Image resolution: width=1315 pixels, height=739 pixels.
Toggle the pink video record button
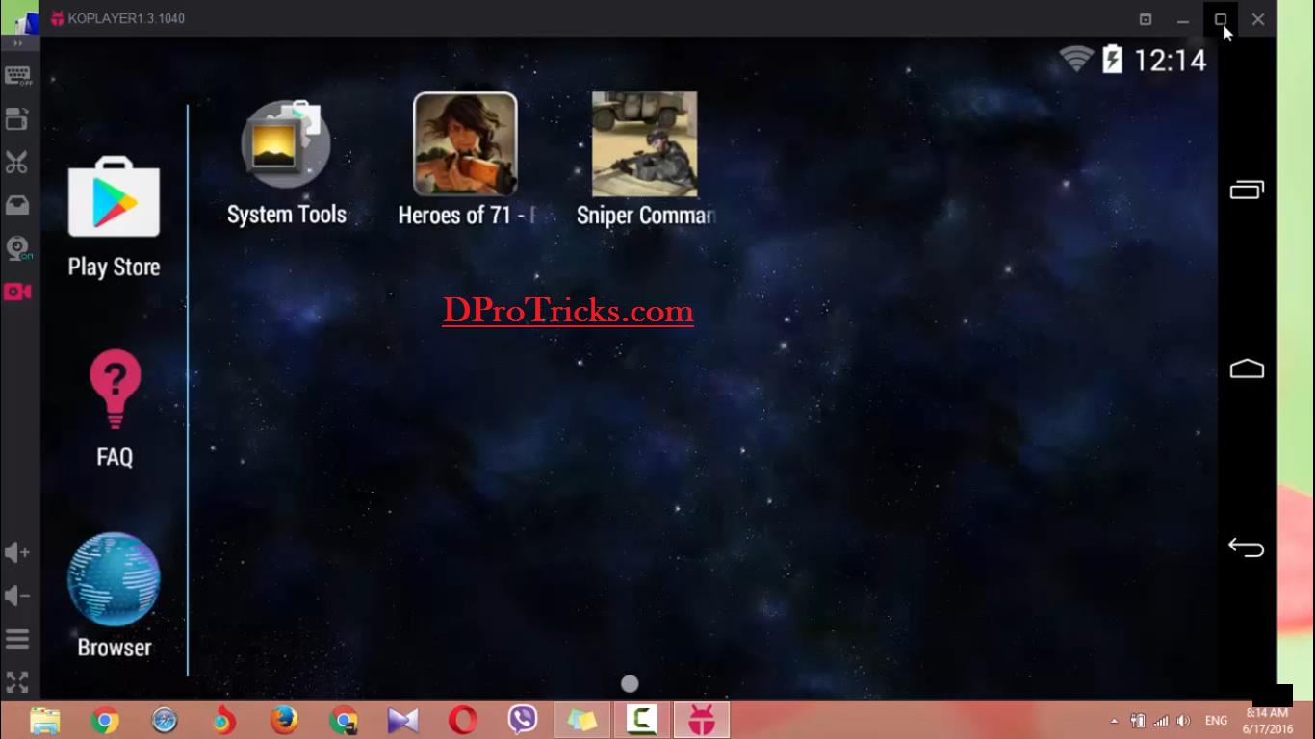tap(17, 292)
